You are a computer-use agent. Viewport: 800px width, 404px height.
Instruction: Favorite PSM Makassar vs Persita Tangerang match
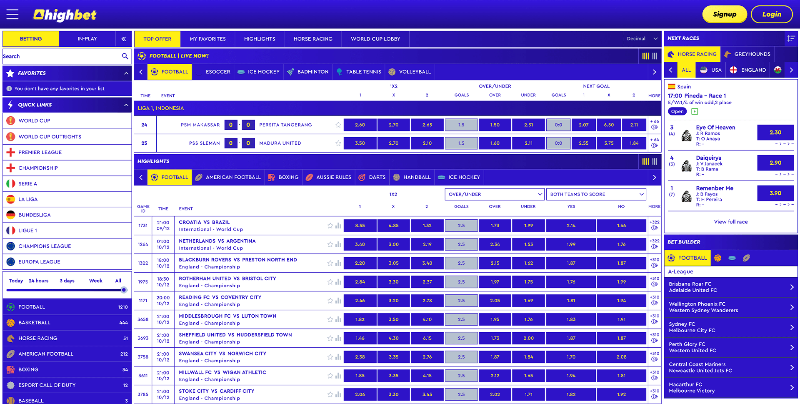pyautogui.click(x=338, y=125)
